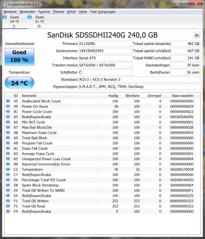Click the Standaard ACS-2 field

[139, 80]
